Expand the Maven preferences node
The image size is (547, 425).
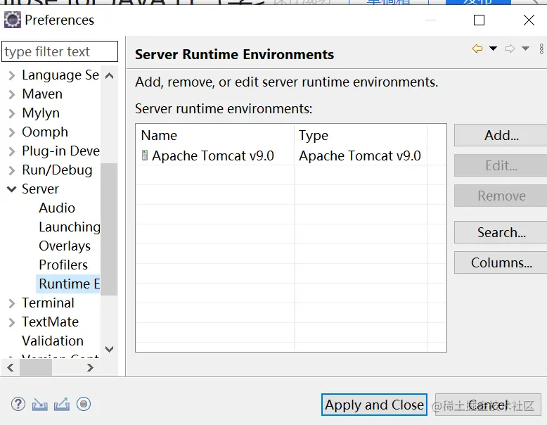(x=12, y=94)
